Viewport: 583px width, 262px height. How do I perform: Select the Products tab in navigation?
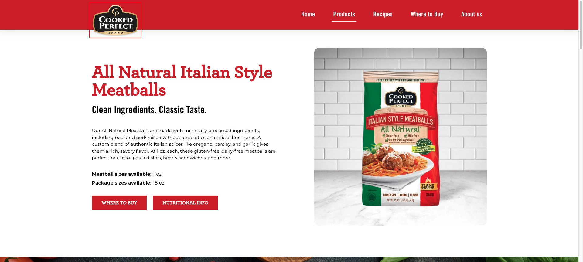344,14
